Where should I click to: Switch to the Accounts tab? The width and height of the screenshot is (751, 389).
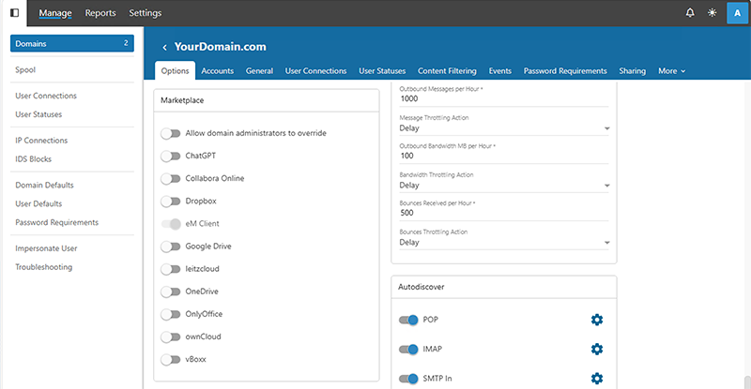(218, 71)
